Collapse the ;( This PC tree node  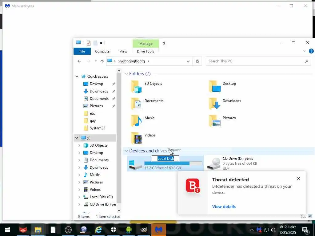[77, 138]
